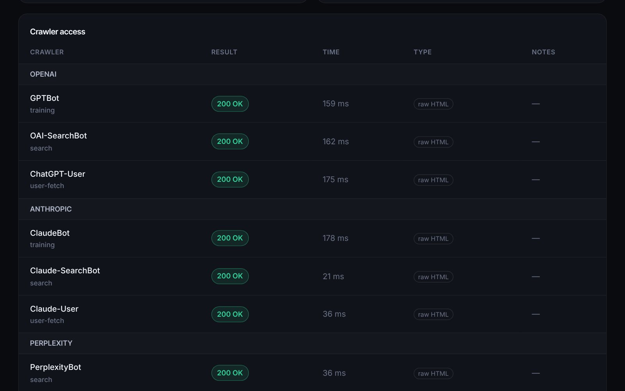Click the 162 ms time value
The height and width of the screenshot is (391, 625).
(x=336, y=142)
